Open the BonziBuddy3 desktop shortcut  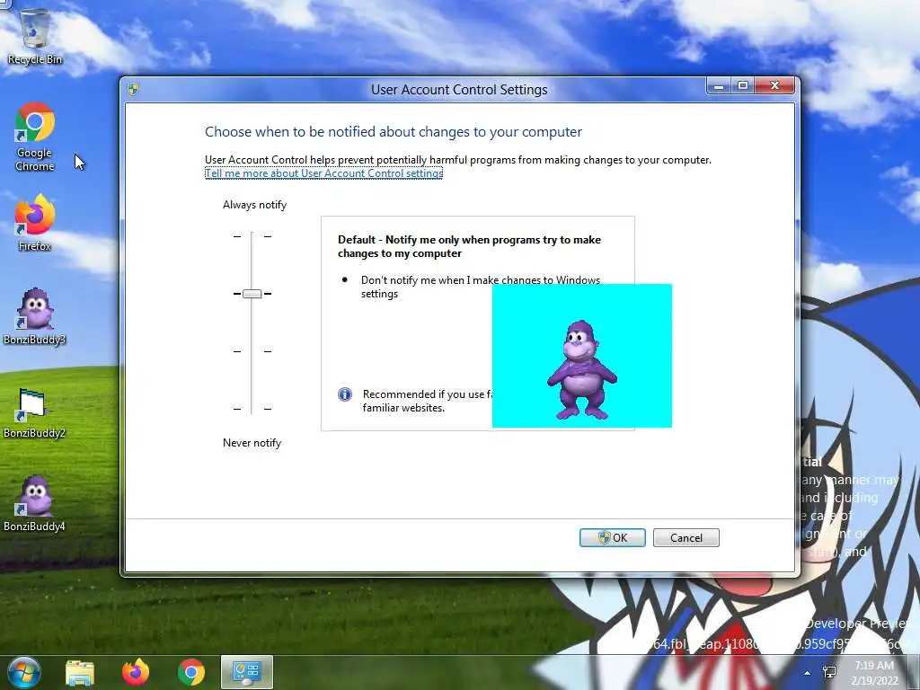pos(35,316)
